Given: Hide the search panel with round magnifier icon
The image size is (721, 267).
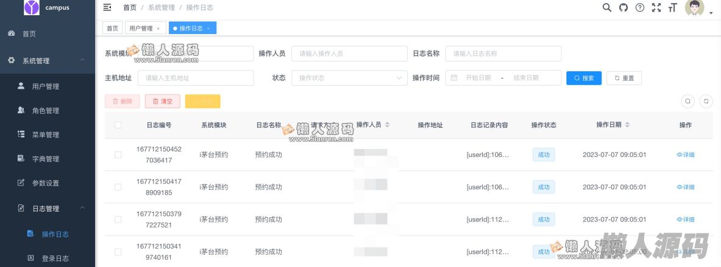Looking at the screenshot, I should 687,102.
